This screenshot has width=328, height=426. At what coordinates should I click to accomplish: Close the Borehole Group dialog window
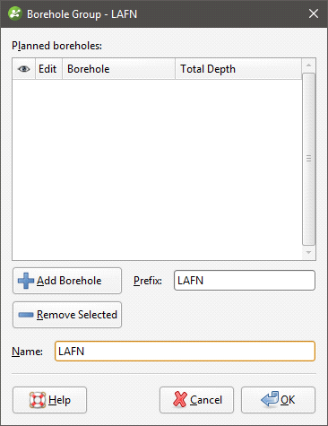(314, 13)
